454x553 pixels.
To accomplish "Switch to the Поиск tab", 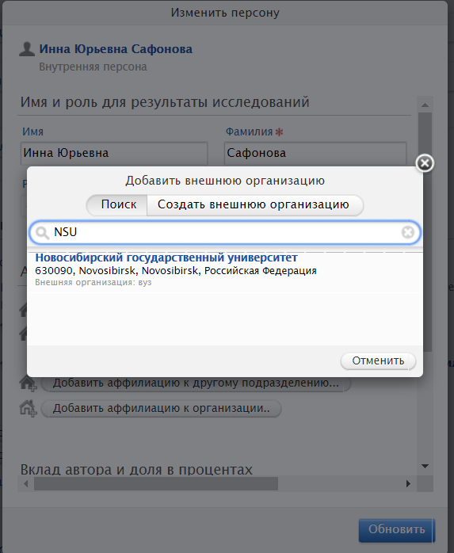I will tap(117, 204).
